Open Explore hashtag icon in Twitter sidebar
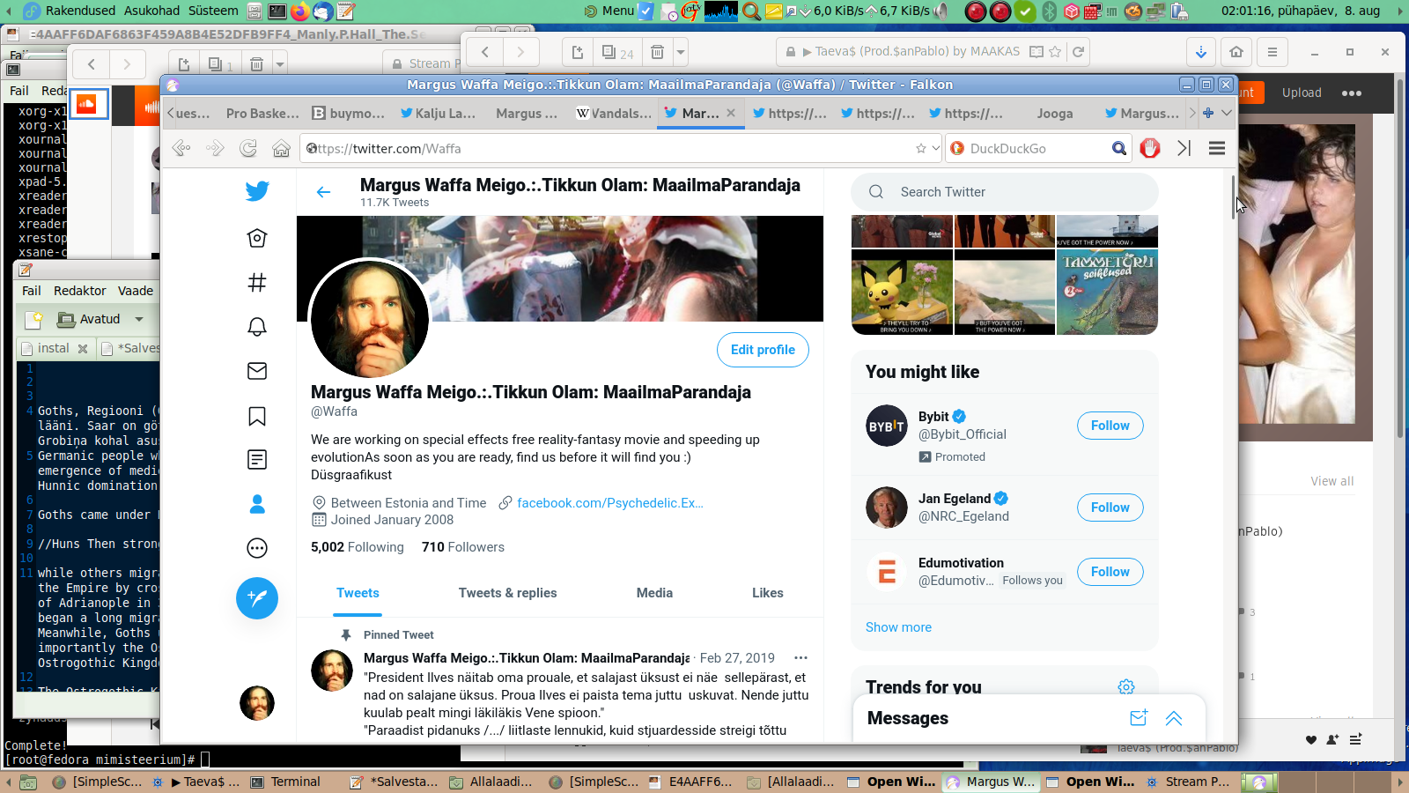The height and width of the screenshot is (793, 1409). coord(257,282)
